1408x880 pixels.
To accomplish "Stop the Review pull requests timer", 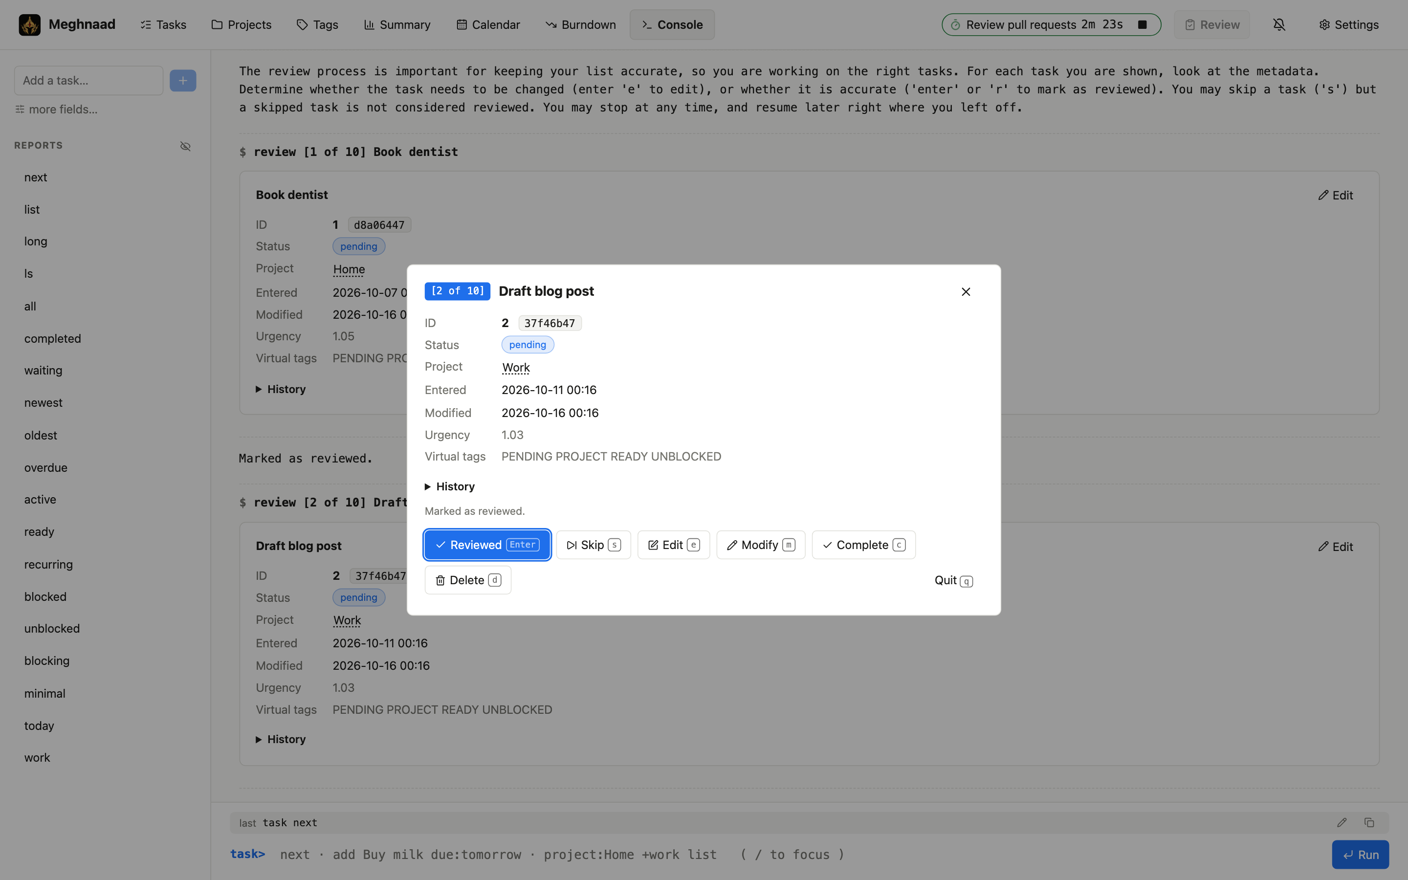I will coord(1142,24).
